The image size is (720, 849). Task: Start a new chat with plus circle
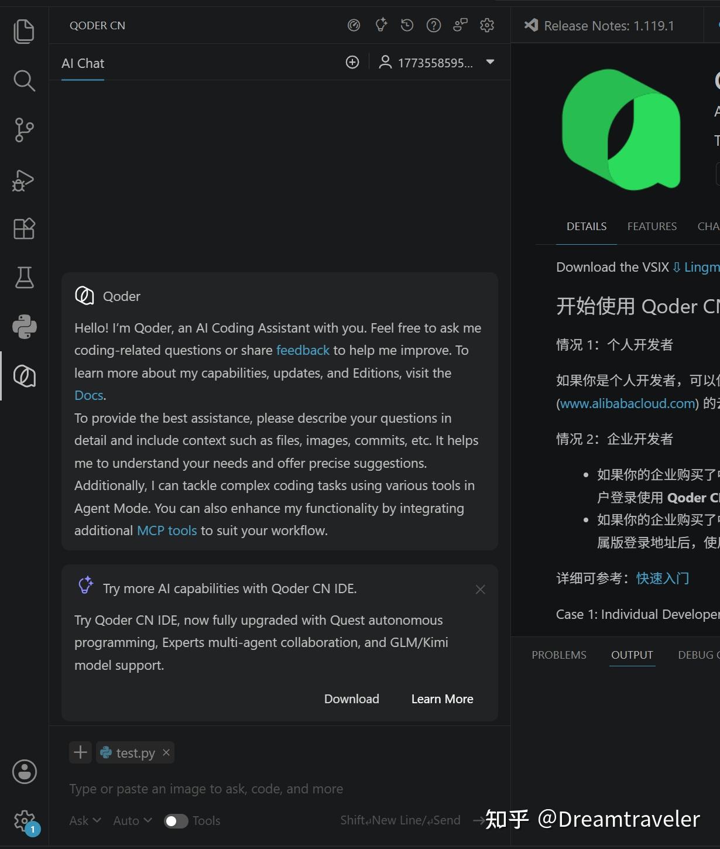coord(352,62)
